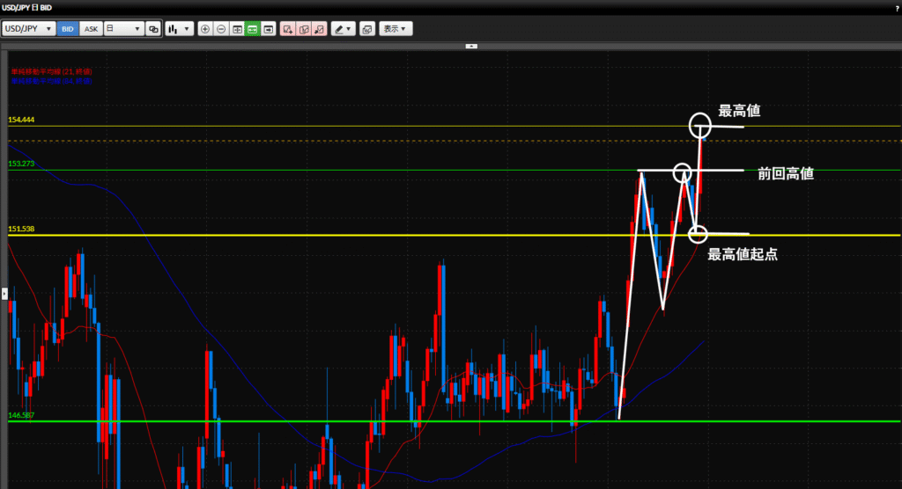Click the middle pink indicator edit icon
902x489 pixels.
304,29
